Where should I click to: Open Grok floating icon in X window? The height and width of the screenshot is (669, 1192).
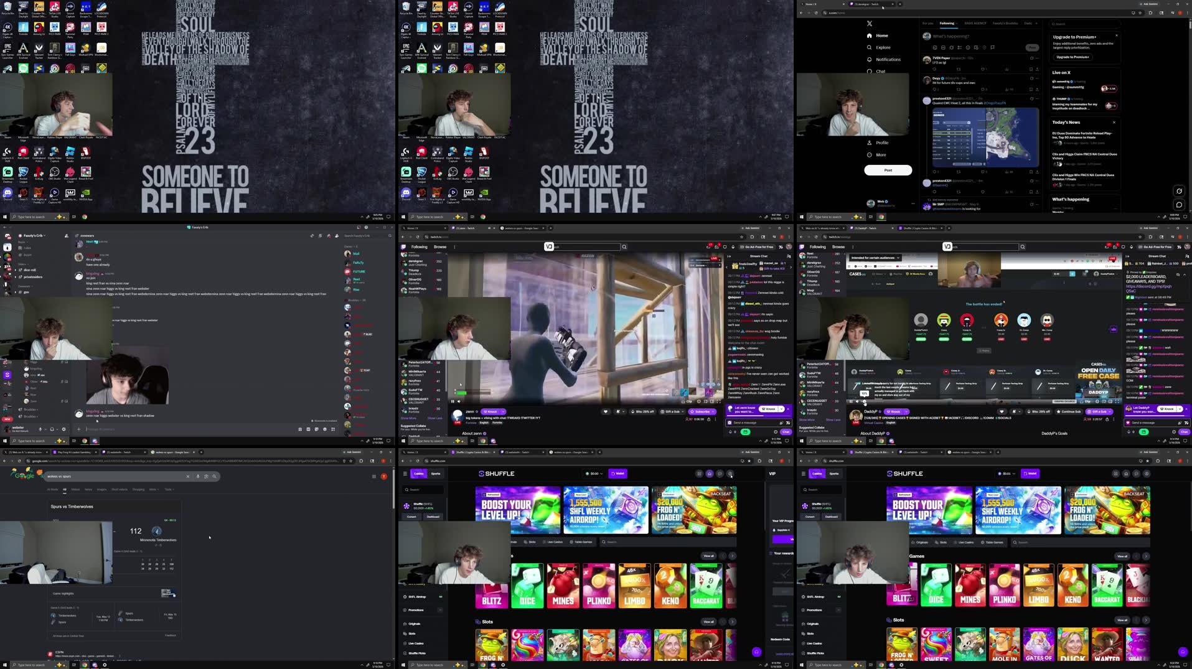pyautogui.click(x=1179, y=191)
